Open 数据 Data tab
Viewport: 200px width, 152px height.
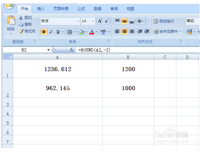coord(98,9)
